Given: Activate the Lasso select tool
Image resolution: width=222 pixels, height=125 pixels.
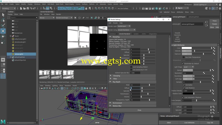Looking at the screenshot, I should coord(3,20).
